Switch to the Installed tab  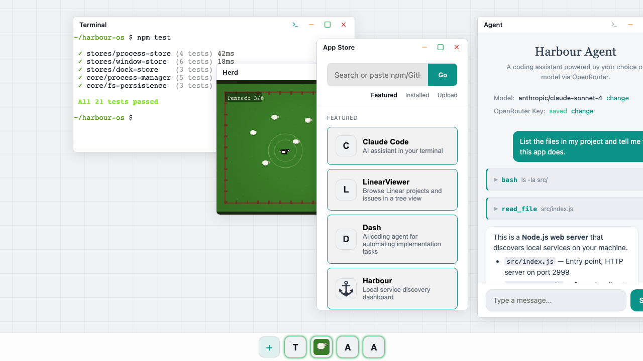[x=417, y=95]
